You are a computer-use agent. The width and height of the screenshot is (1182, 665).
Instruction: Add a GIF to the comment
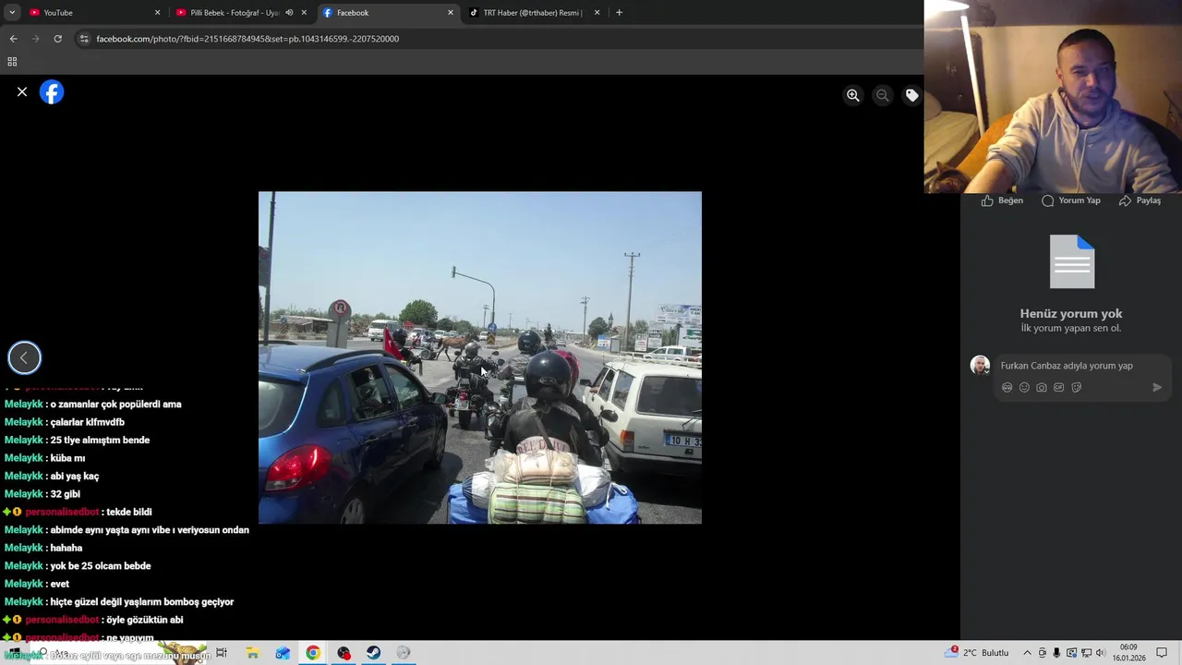pyautogui.click(x=1059, y=388)
